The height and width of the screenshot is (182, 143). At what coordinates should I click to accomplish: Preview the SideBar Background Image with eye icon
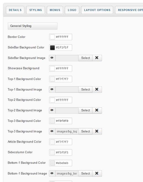click(x=52, y=58)
